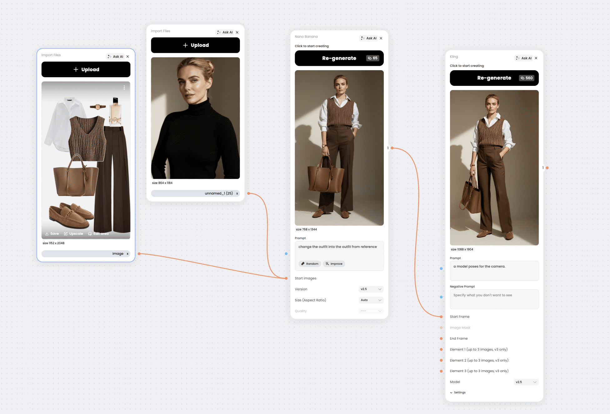This screenshot has height=414, width=610.
Task: Click Re-generate in Kling node
Action: click(x=494, y=78)
